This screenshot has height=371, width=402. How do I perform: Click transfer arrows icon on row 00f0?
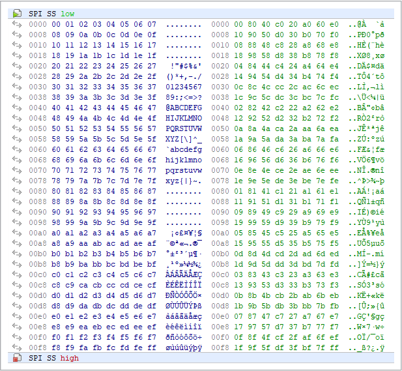[17, 337]
